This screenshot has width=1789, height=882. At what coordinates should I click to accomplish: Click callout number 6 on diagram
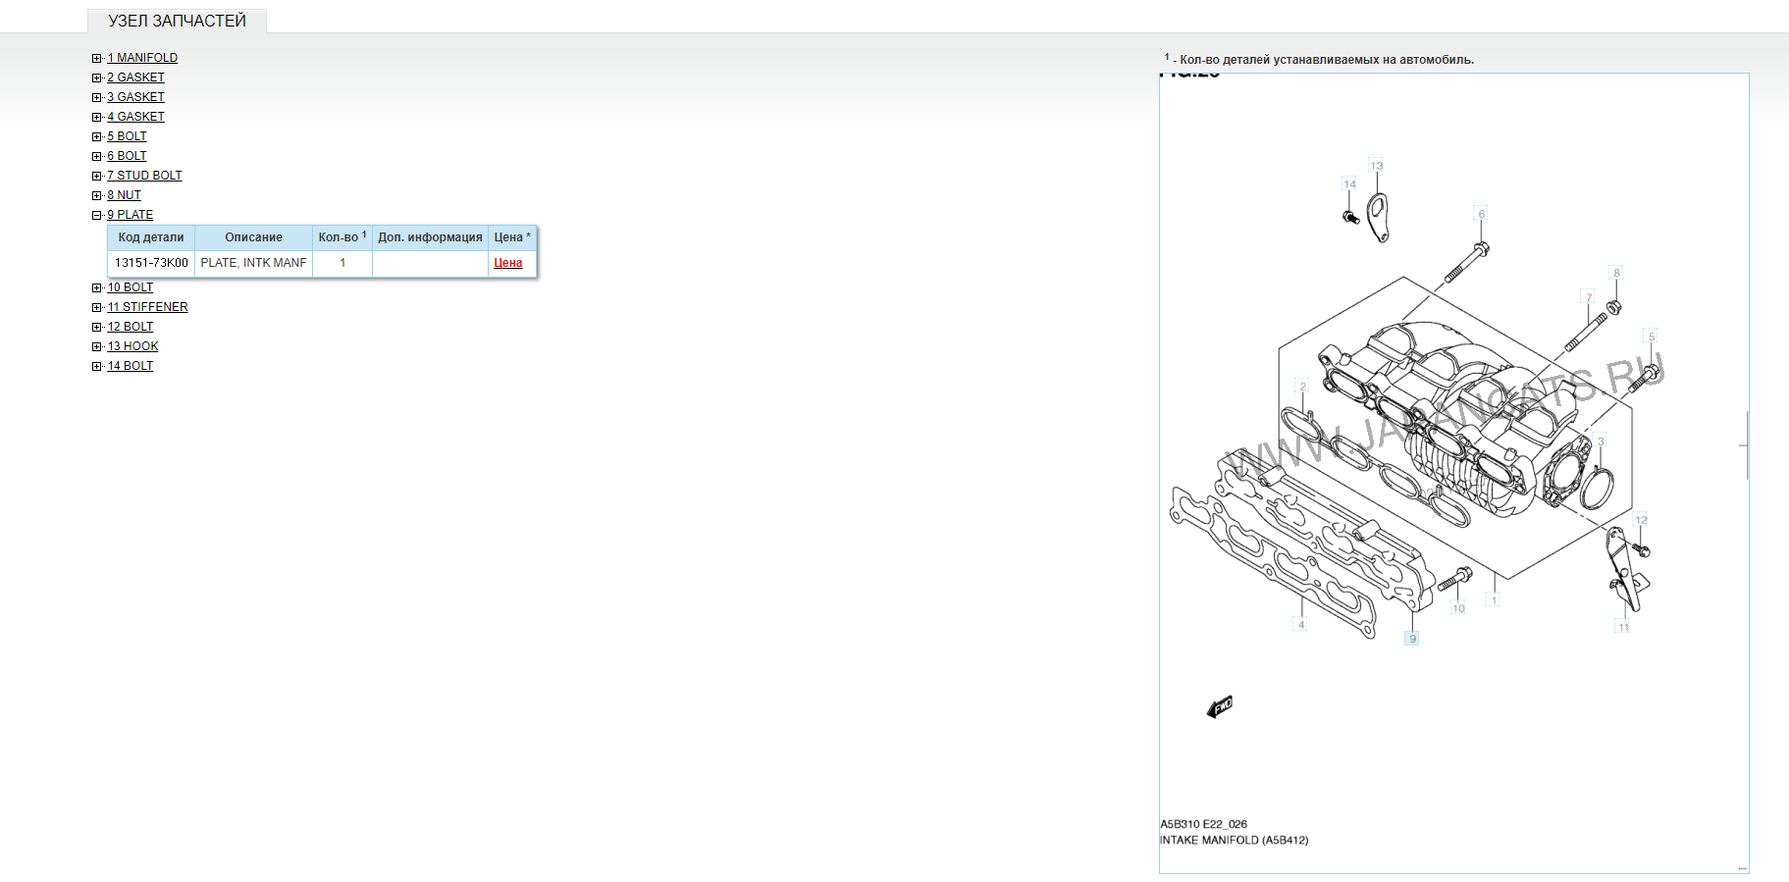click(1482, 214)
